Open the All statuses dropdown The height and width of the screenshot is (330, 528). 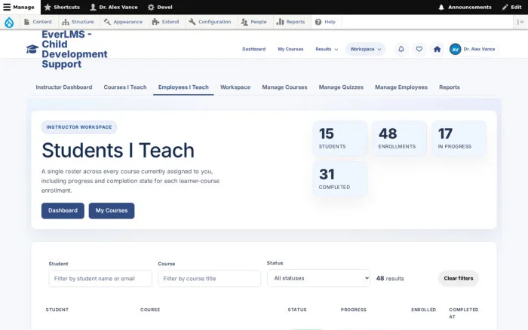[x=318, y=278]
